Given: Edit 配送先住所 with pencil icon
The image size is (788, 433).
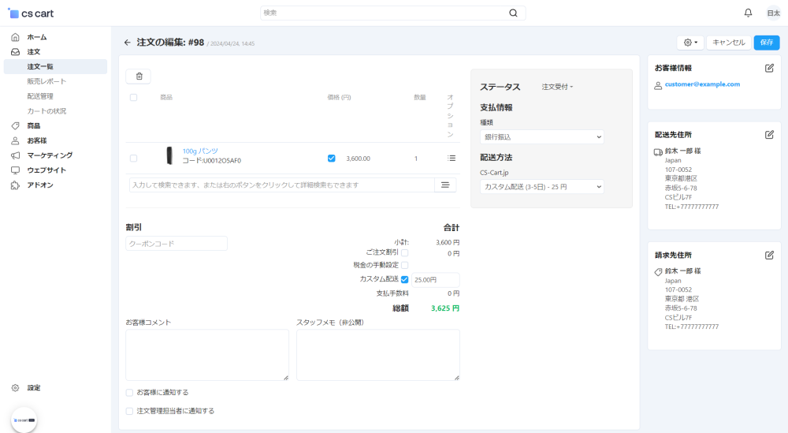Looking at the screenshot, I should (x=769, y=135).
